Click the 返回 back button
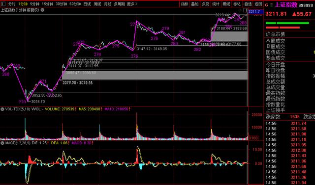315x185 pixels. [x=258, y=4]
